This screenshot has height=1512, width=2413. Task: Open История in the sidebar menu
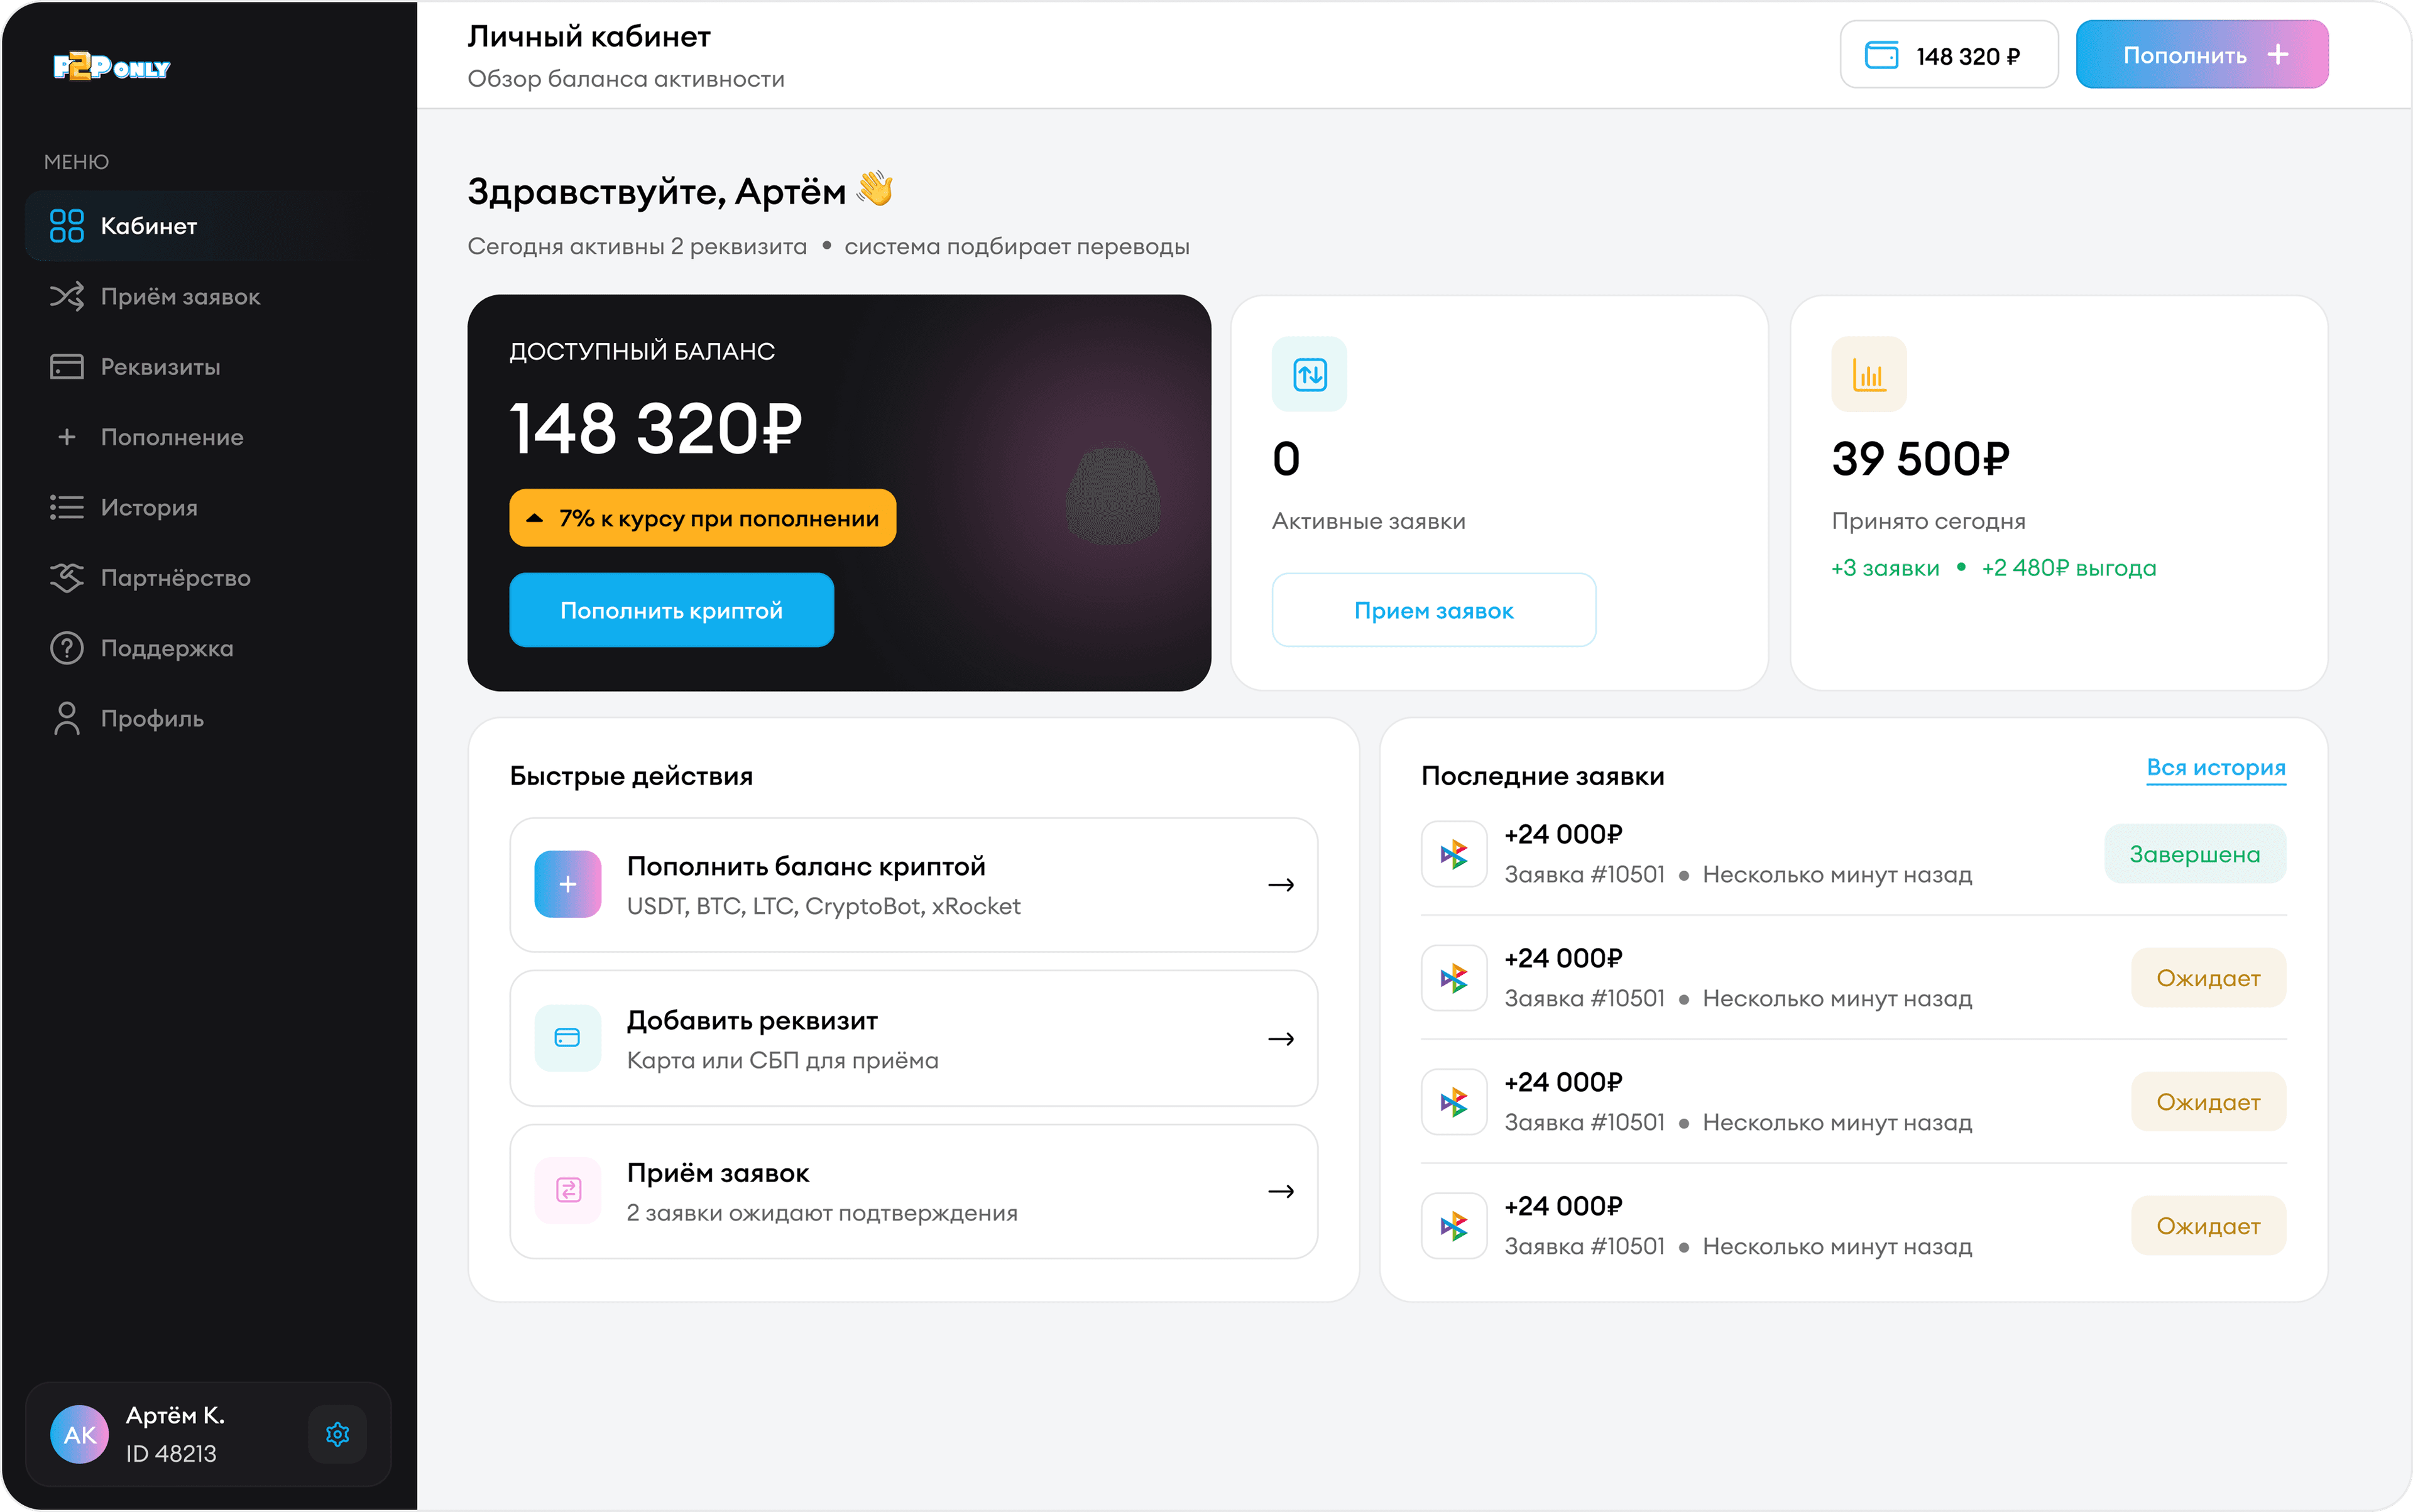point(208,507)
